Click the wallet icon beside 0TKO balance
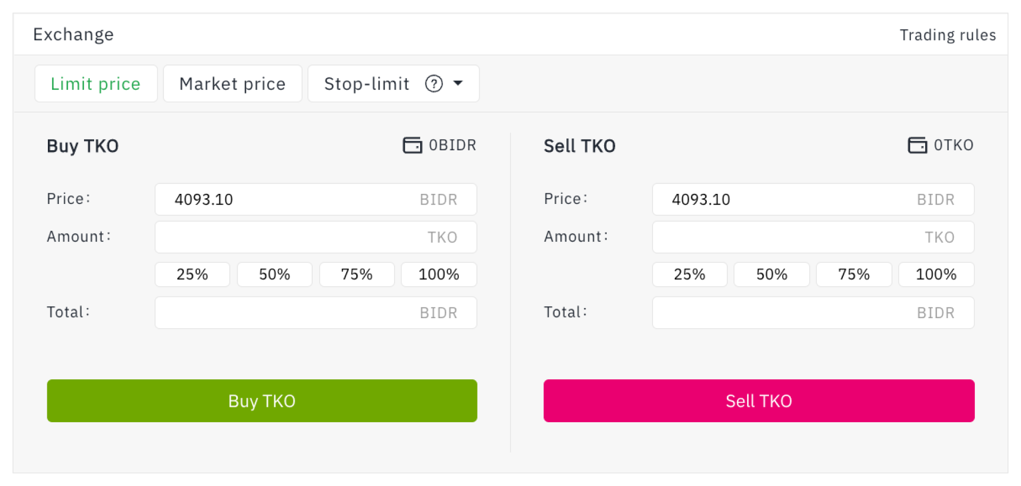 point(917,145)
